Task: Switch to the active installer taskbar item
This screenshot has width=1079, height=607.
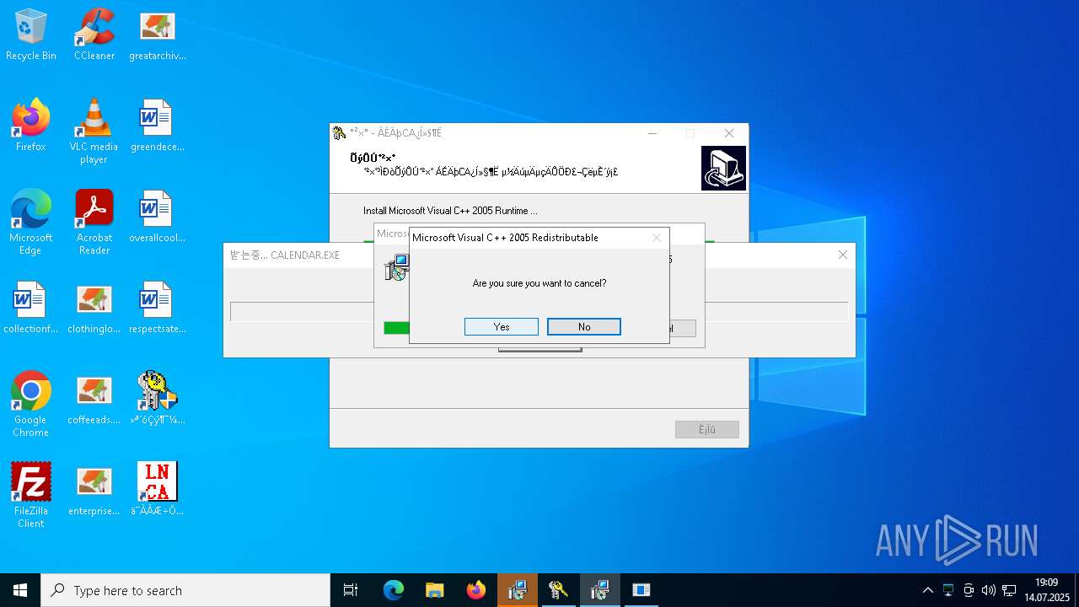Action: [x=600, y=590]
